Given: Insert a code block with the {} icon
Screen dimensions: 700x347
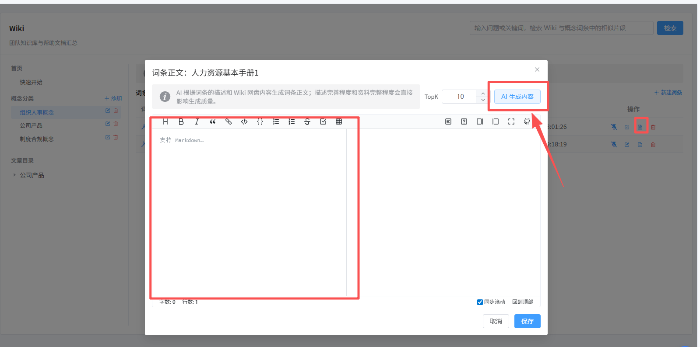Looking at the screenshot, I should pyautogui.click(x=260, y=121).
